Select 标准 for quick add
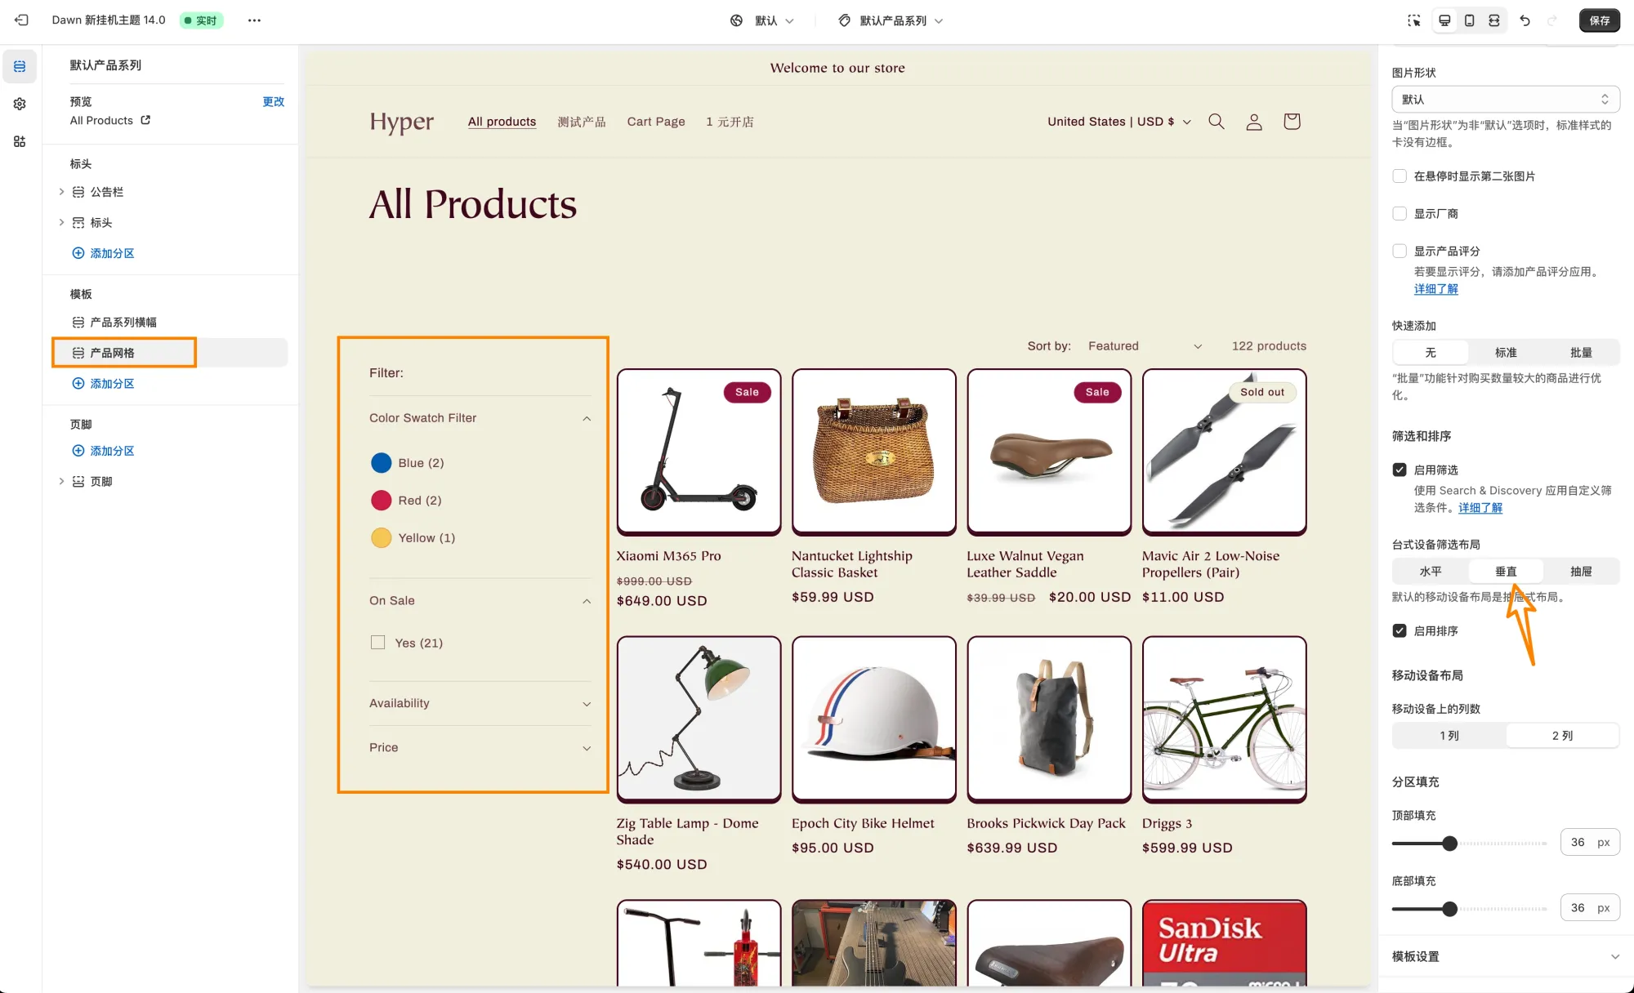The image size is (1634, 993). click(1506, 353)
